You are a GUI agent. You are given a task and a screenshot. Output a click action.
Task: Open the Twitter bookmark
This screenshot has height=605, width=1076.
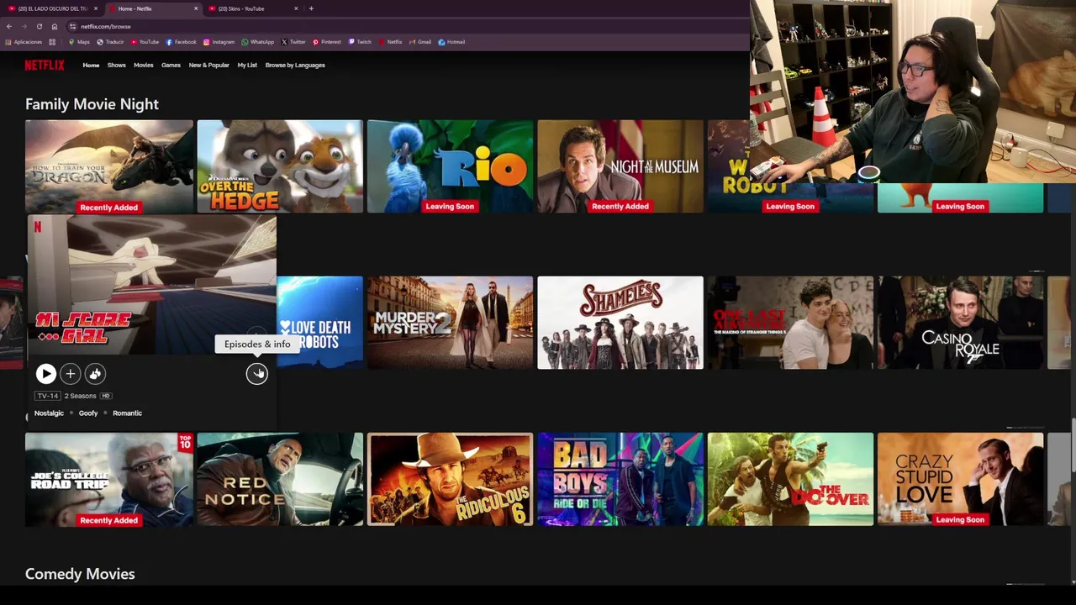click(x=293, y=42)
